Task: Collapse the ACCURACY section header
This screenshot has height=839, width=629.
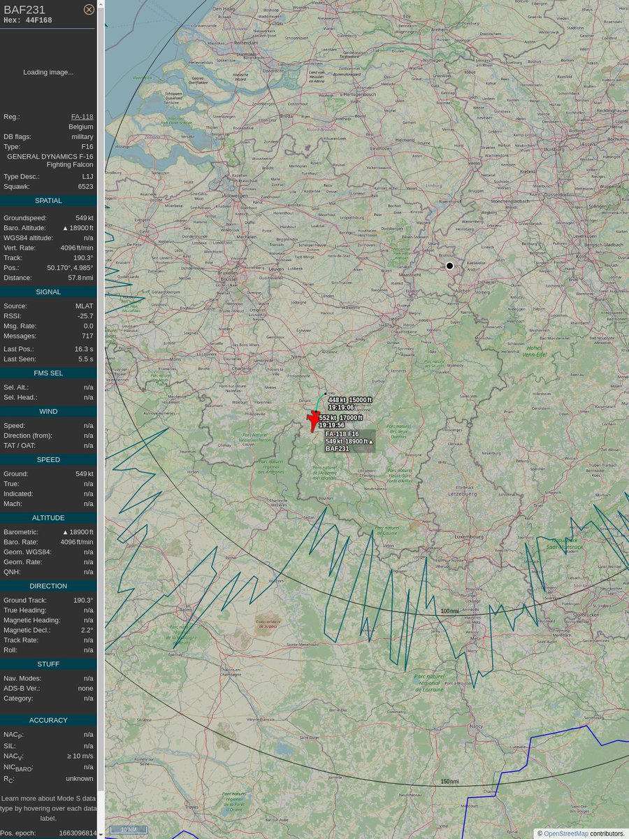Action: click(x=48, y=719)
